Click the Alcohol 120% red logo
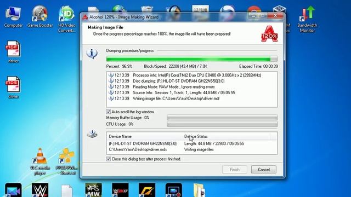Image resolution: width=351 pixels, height=197 pixels. tap(269, 34)
